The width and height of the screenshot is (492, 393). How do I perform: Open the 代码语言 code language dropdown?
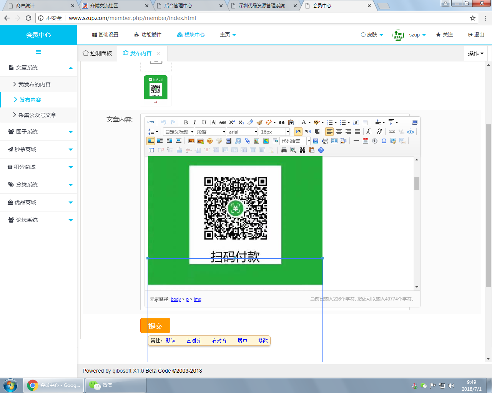[x=295, y=141]
